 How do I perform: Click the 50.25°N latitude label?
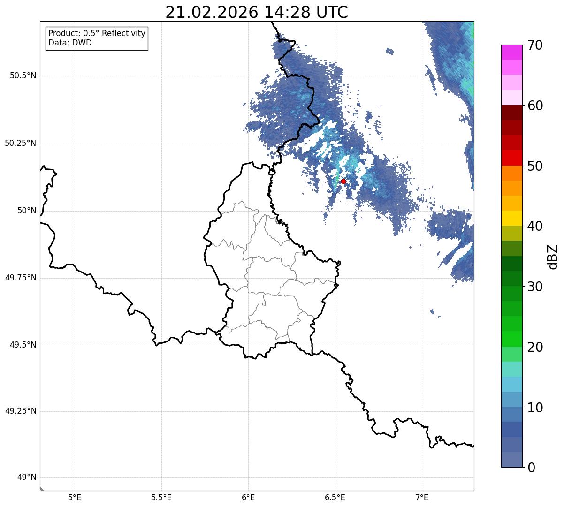tap(21, 143)
